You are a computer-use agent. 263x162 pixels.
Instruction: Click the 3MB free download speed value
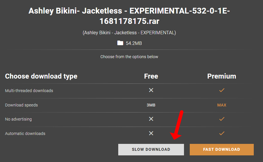(151, 105)
